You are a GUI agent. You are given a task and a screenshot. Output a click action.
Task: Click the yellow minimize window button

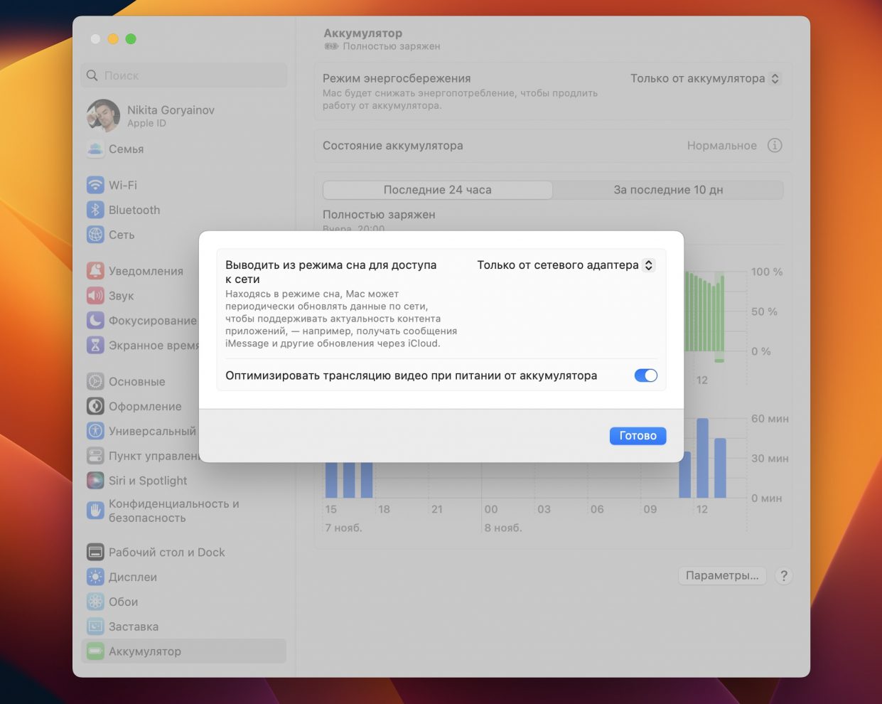tap(113, 39)
